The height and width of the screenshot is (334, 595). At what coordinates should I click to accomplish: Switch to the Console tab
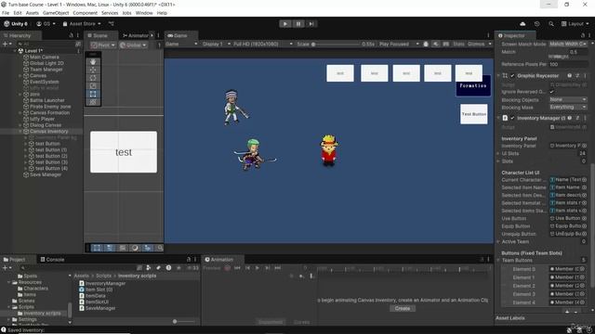(x=52, y=260)
